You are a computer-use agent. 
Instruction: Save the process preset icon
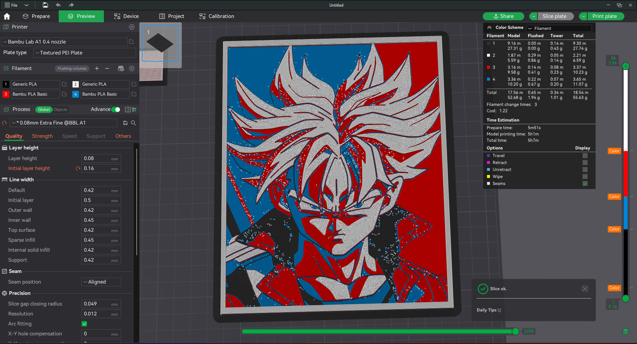pos(125,123)
